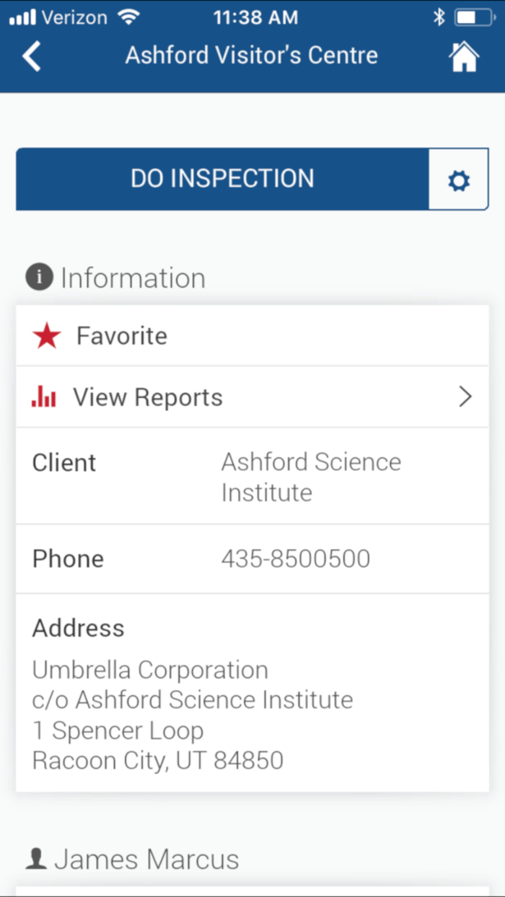The width and height of the screenshot is (505, 897).
Task: Toggle the Favorite star for Ashford Visitor's Centre
Action: click(46, 335)
